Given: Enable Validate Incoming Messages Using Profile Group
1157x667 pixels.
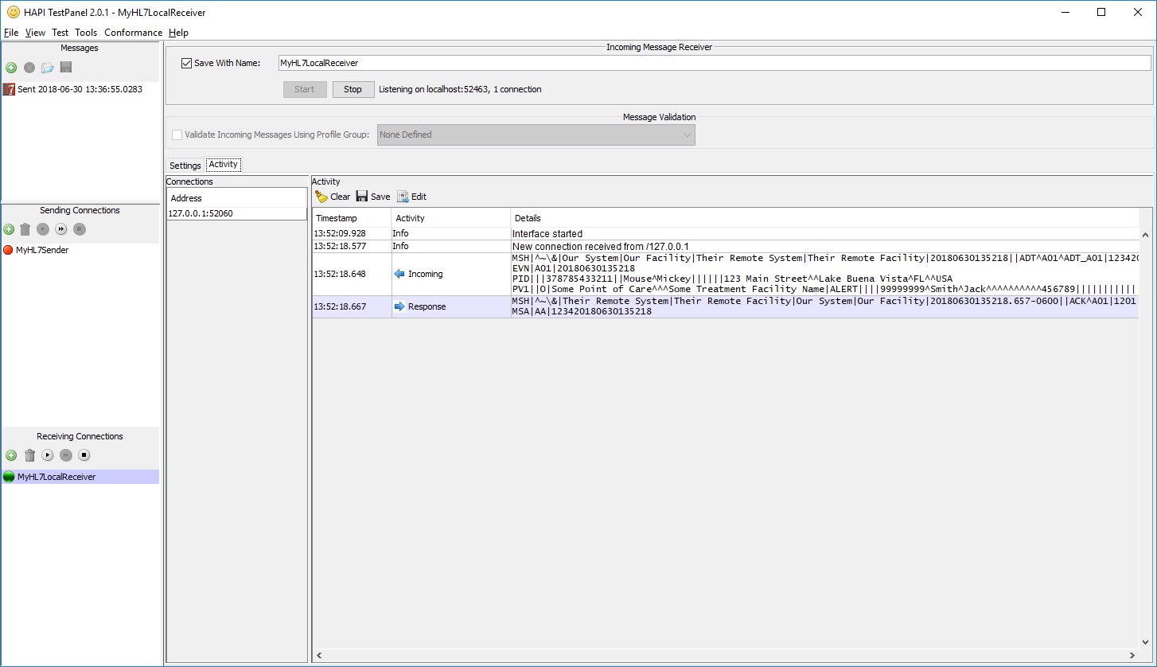Looking at the screenshot, I should point(177,135).
